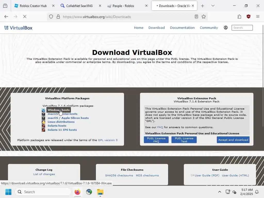The image size is (264, 198).
Task: Click the globe app icon in the taskbar
Action: tap(89, 192)
